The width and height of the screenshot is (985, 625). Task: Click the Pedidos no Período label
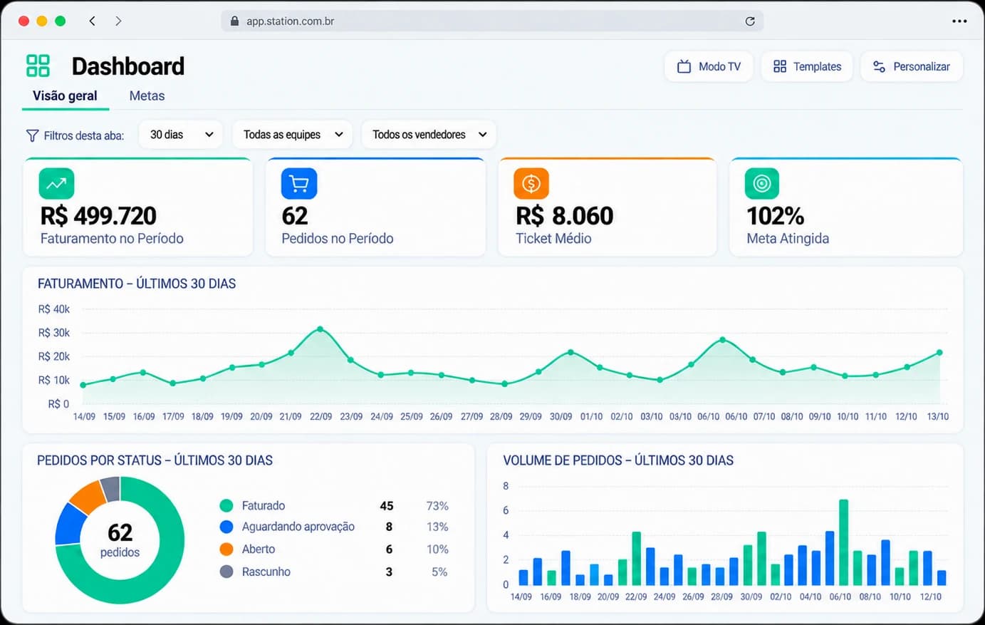pos(338,239)
